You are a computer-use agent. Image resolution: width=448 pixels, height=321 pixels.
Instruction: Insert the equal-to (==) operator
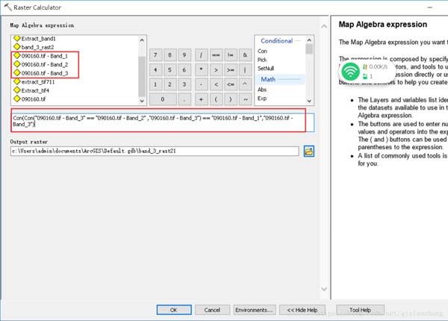coord(216,54)
